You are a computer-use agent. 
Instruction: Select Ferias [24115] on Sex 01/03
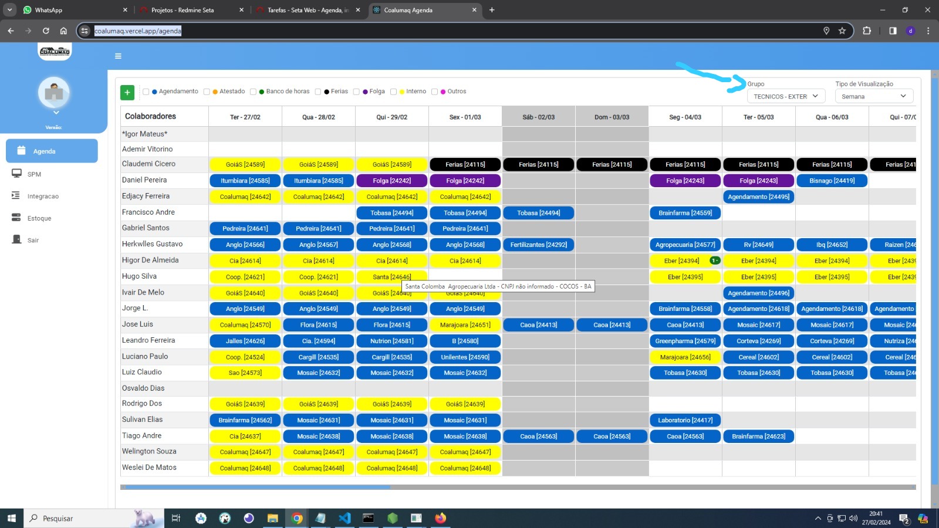(465, 164)
